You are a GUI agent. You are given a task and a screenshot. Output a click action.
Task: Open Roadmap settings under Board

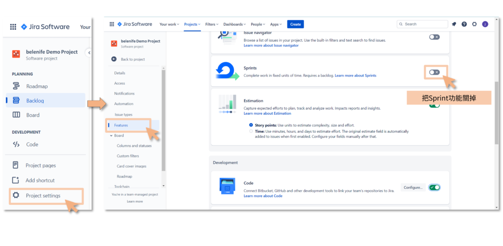(x=124, y=176)
